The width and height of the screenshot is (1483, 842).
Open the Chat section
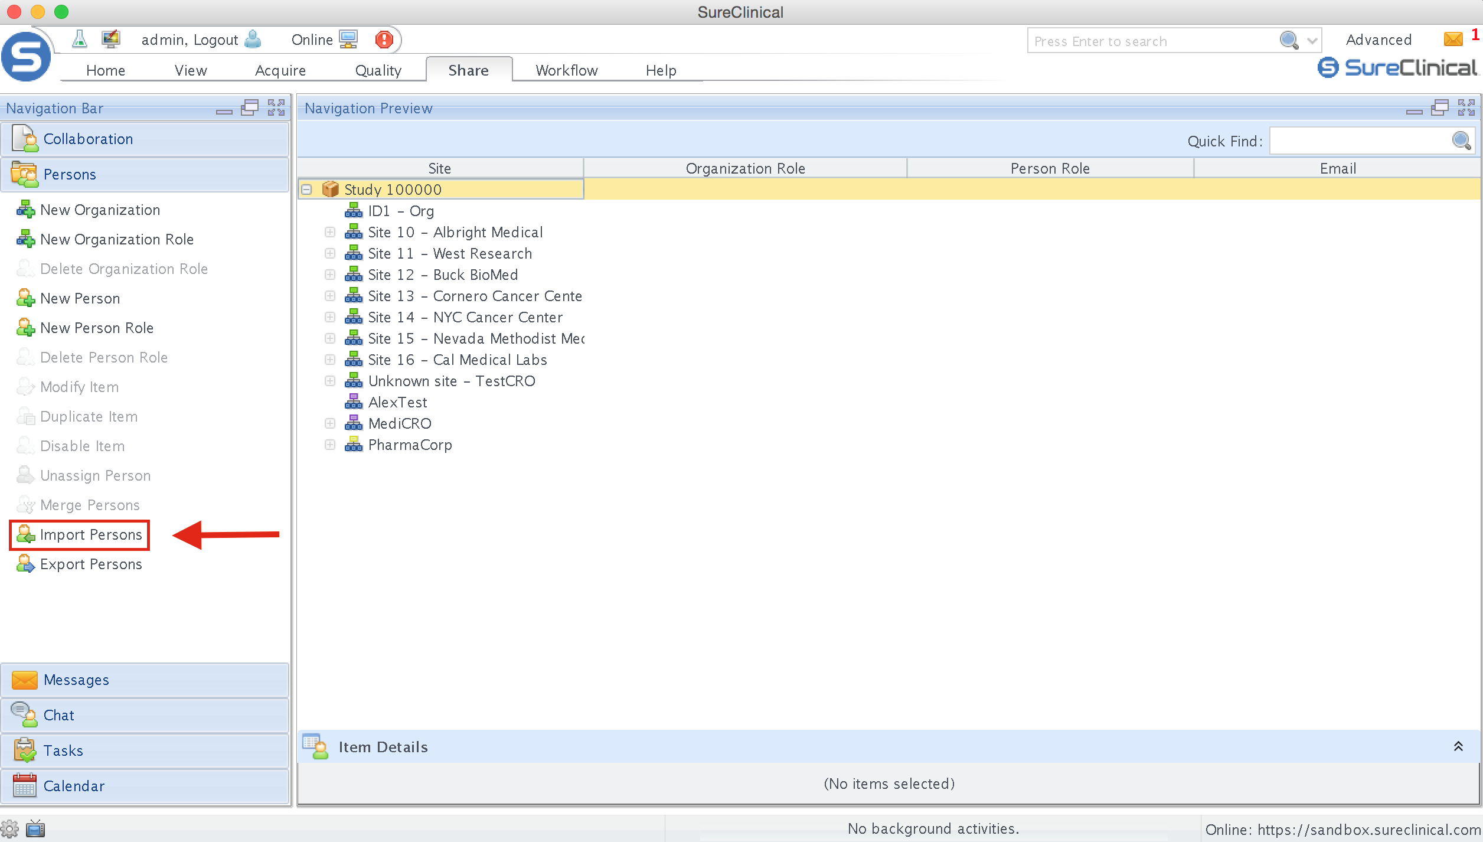pyautogui.click(x=145, y=716)
